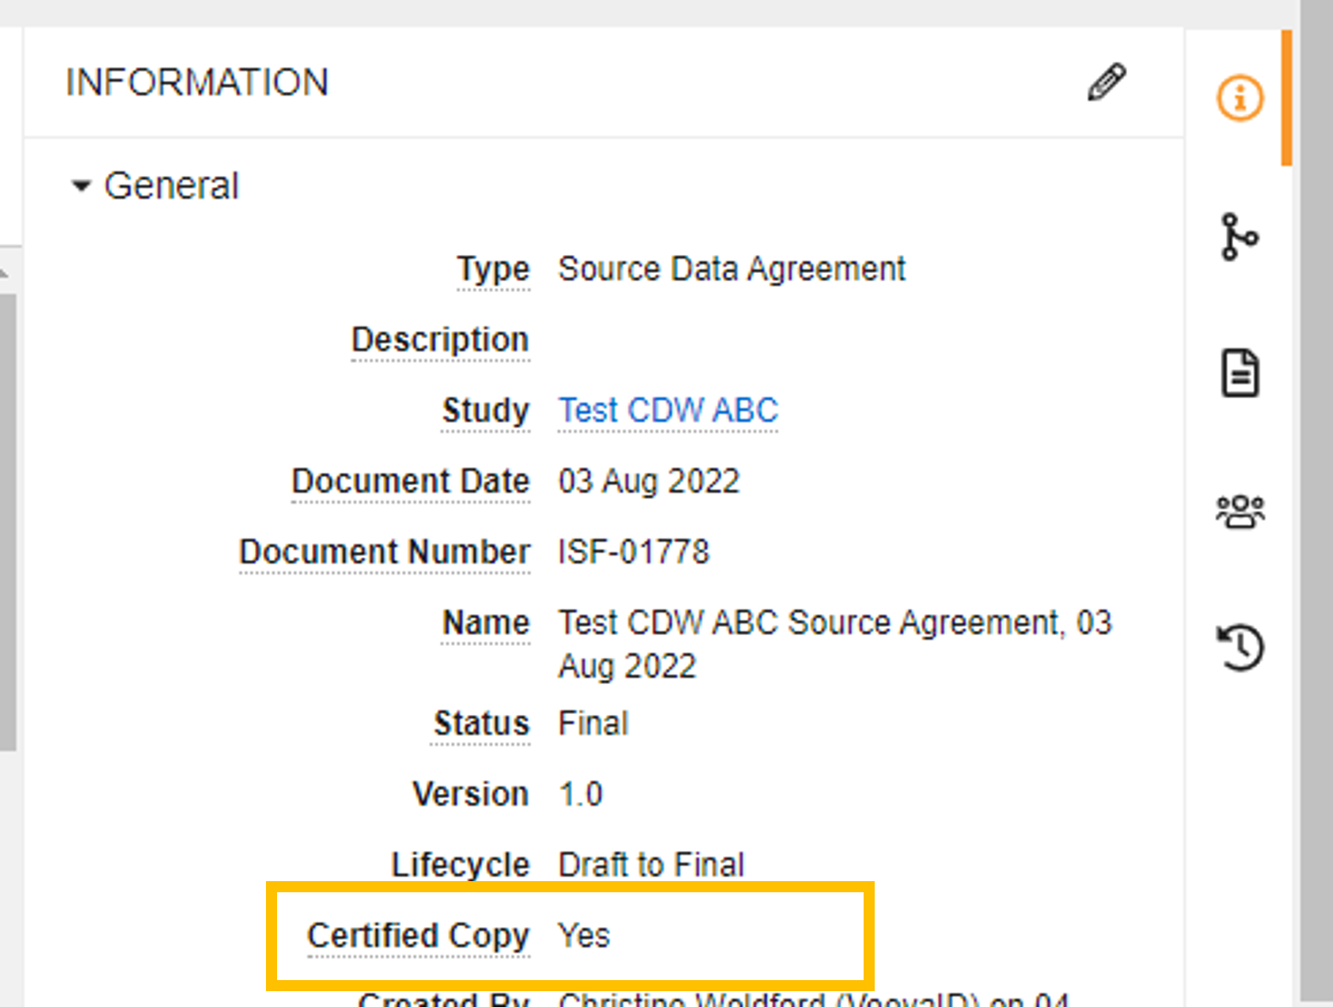This screenshot has width=1333, height=1007.
Task: Click the pencil edit icon in Information header
Action: click(1106, 82)
